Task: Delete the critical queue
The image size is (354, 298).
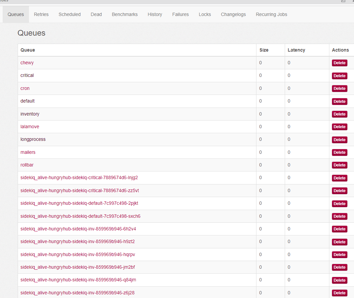Action: [x=339, y=76]
